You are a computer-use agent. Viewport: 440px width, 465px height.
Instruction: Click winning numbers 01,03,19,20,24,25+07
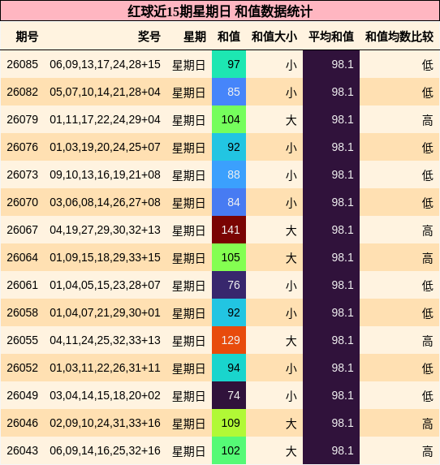(105, 147)
